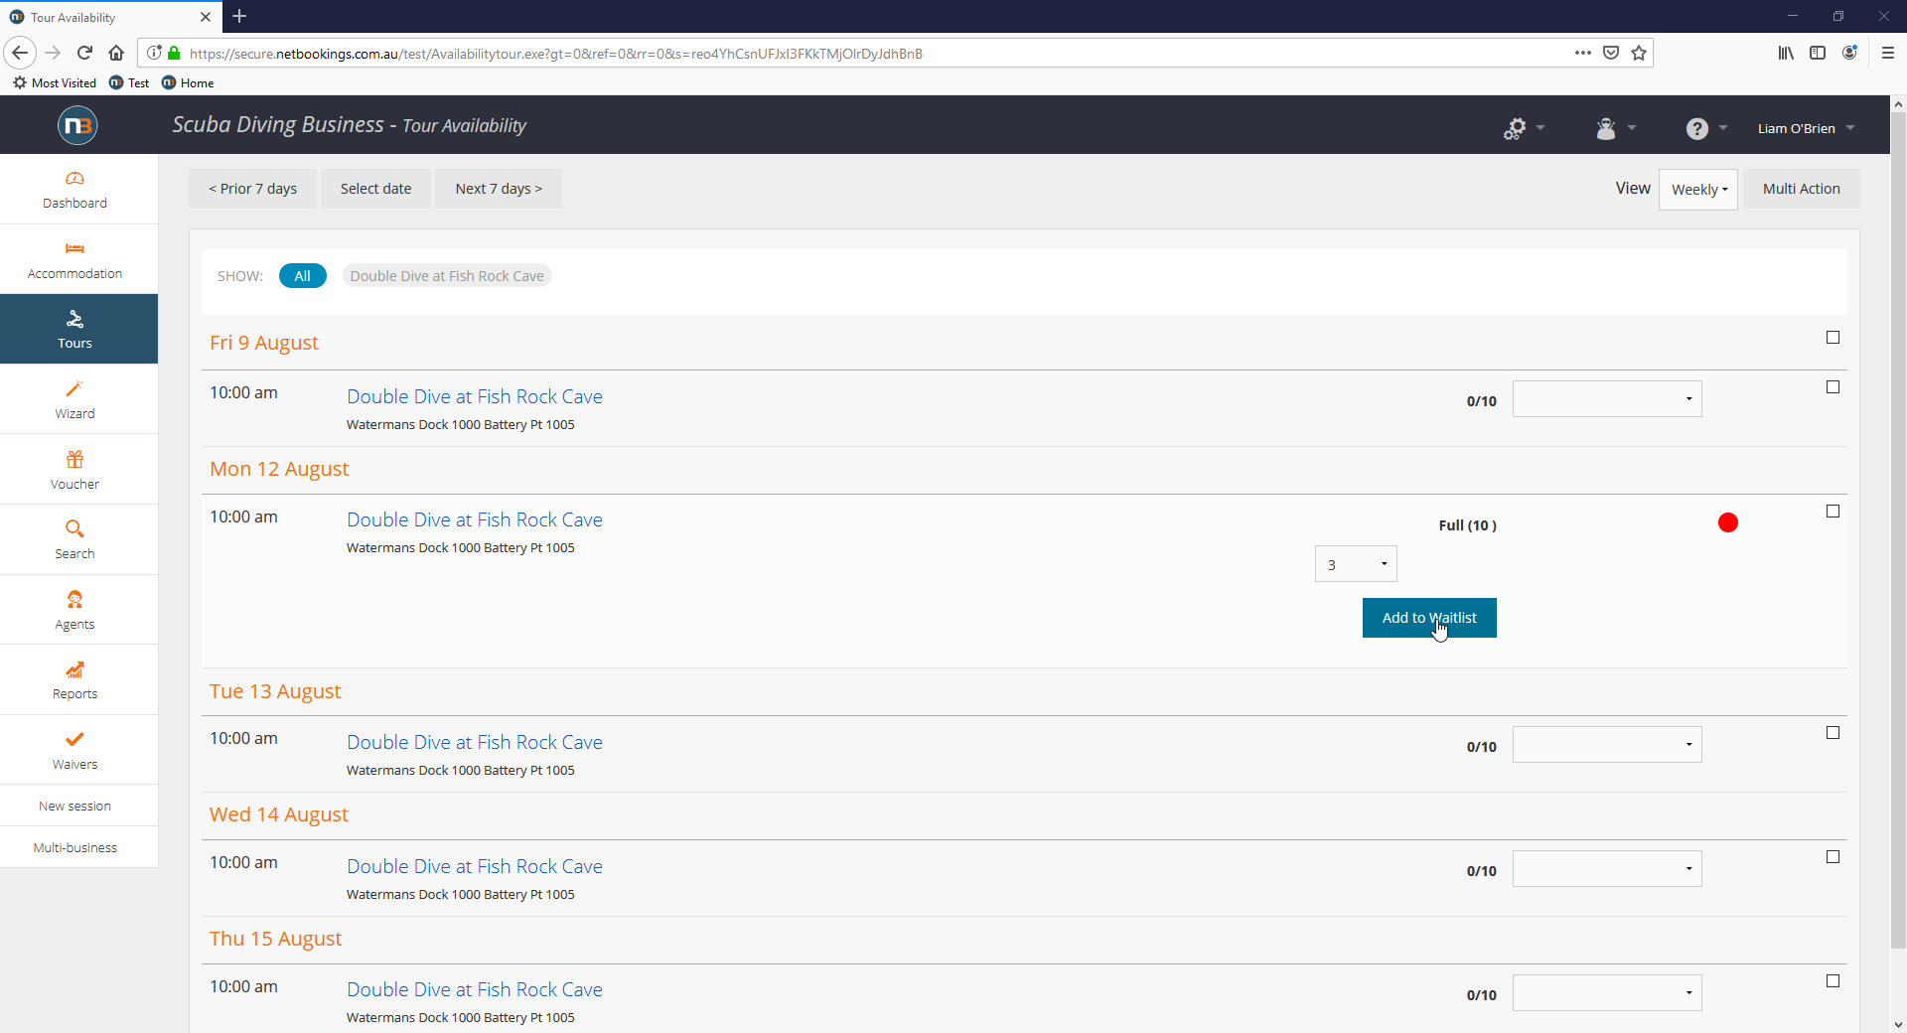Launch the Wizard wand icon
1907x1033 pixels.
(x=74, y=389)
